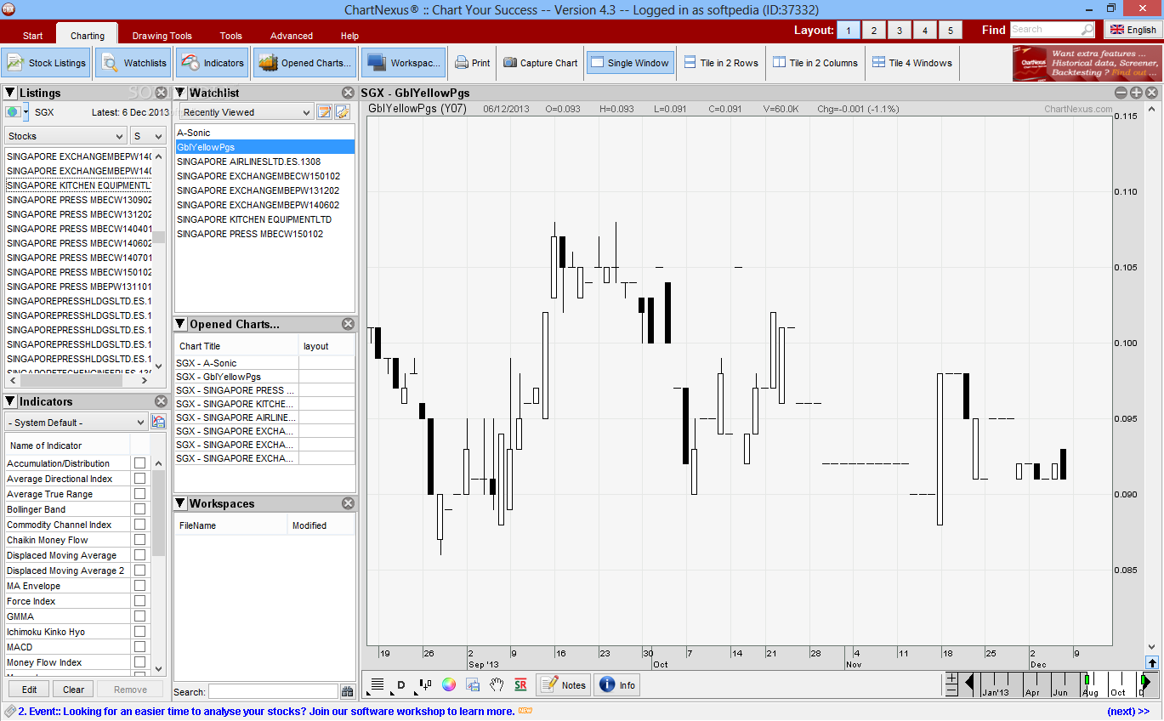Image resolution: width=1164 pixels, height=721 pixels.
Task: Open the Stocks type dropdown
Action: (x=65, y=136)
